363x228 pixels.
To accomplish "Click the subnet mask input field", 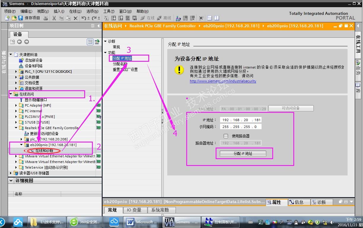I will tap(241, 126).
